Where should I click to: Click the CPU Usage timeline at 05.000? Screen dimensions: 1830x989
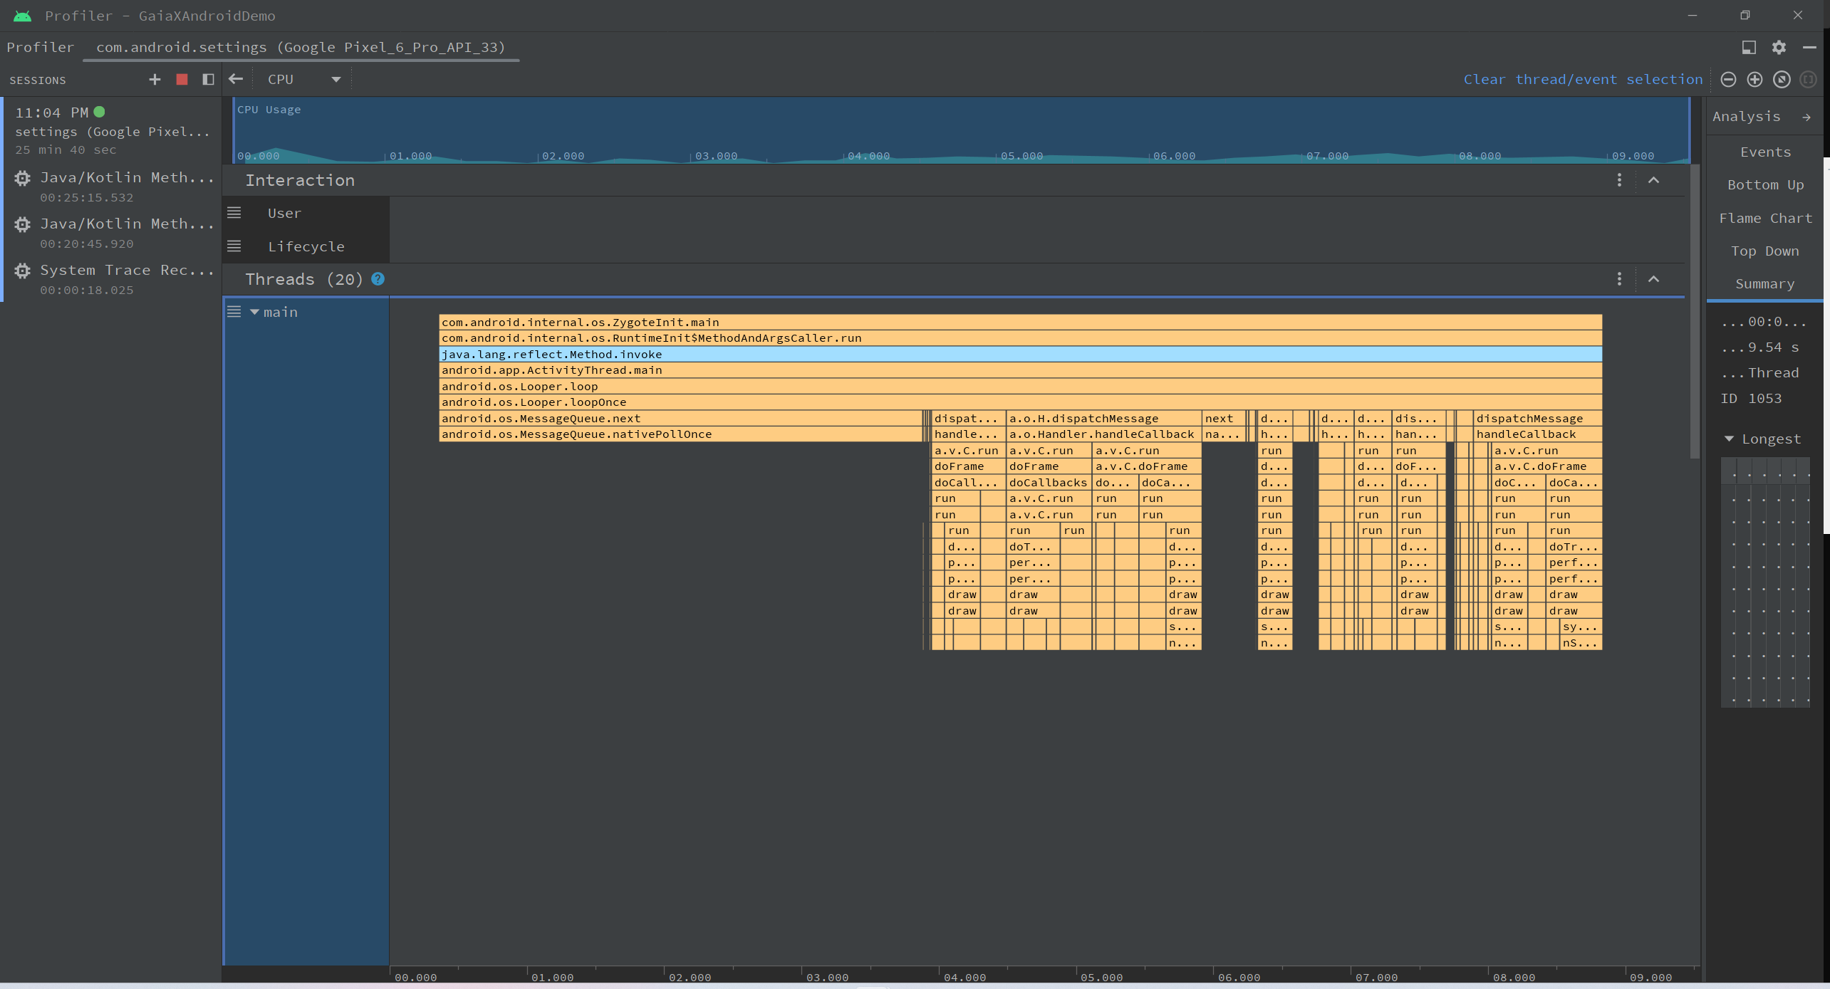[1021, 155]
